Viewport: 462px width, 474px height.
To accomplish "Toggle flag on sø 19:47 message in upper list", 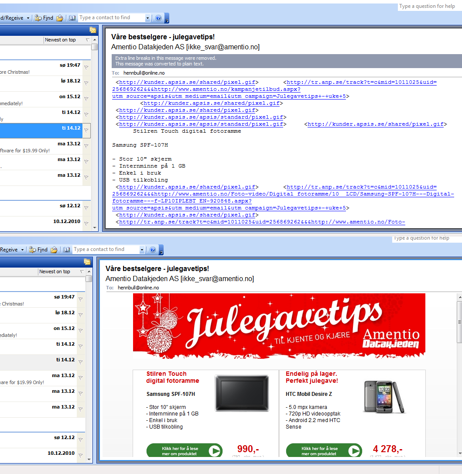I will 86,67.
